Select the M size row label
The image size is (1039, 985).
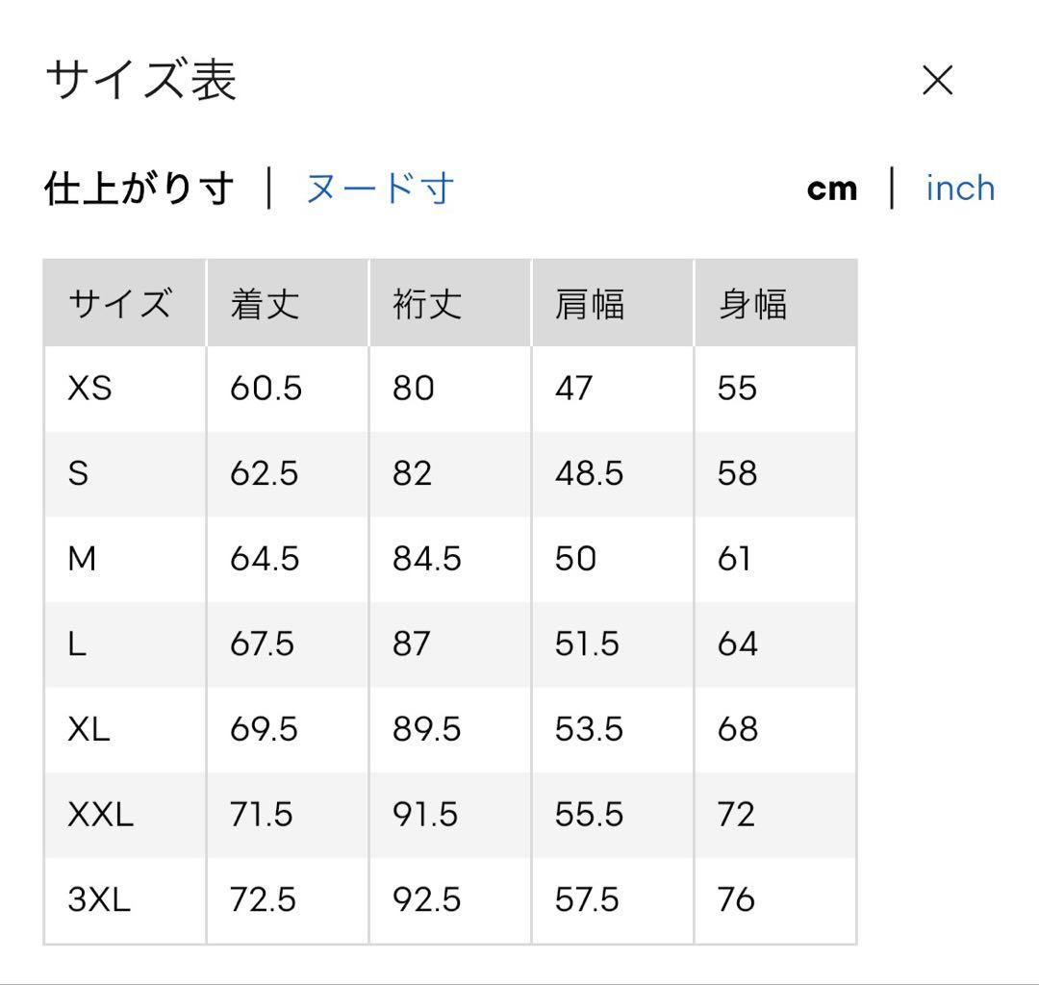pos(82,559)
